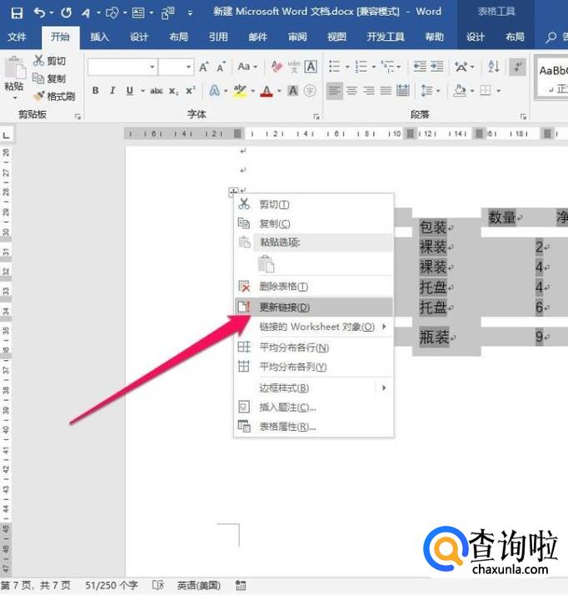Toggle show paragraph marks button
The height and width of the screenshot is (595, 568).
[x=517, y=67]
